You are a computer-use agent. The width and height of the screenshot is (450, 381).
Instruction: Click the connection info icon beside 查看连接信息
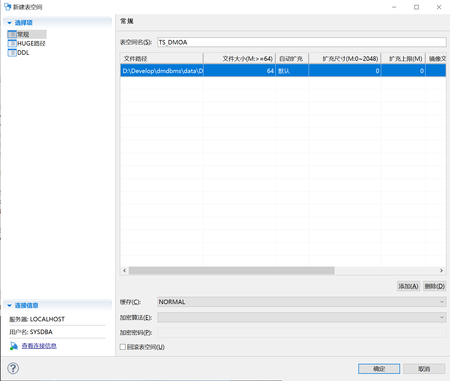pos(14,346)
